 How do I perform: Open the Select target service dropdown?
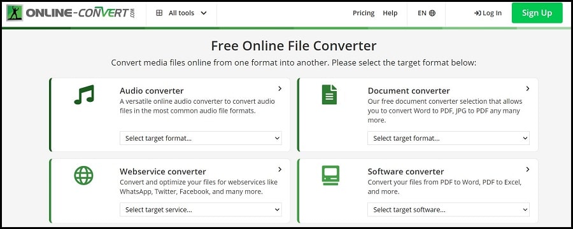pyautogui.click(x=201, y=210)
